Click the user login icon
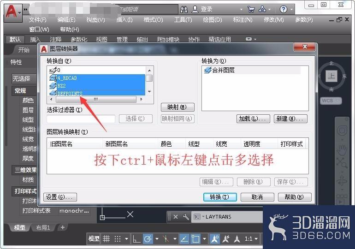This screenshot has height=249, width=355. [195, 9]
